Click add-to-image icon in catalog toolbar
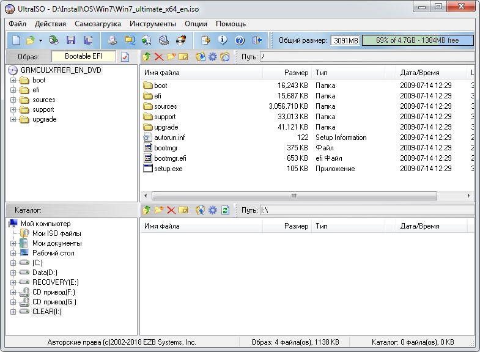This screenshot has height=352, width=480. 201,210
